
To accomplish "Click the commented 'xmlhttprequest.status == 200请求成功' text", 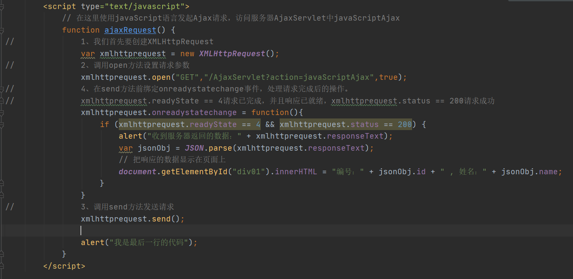I will pos(413,101).
